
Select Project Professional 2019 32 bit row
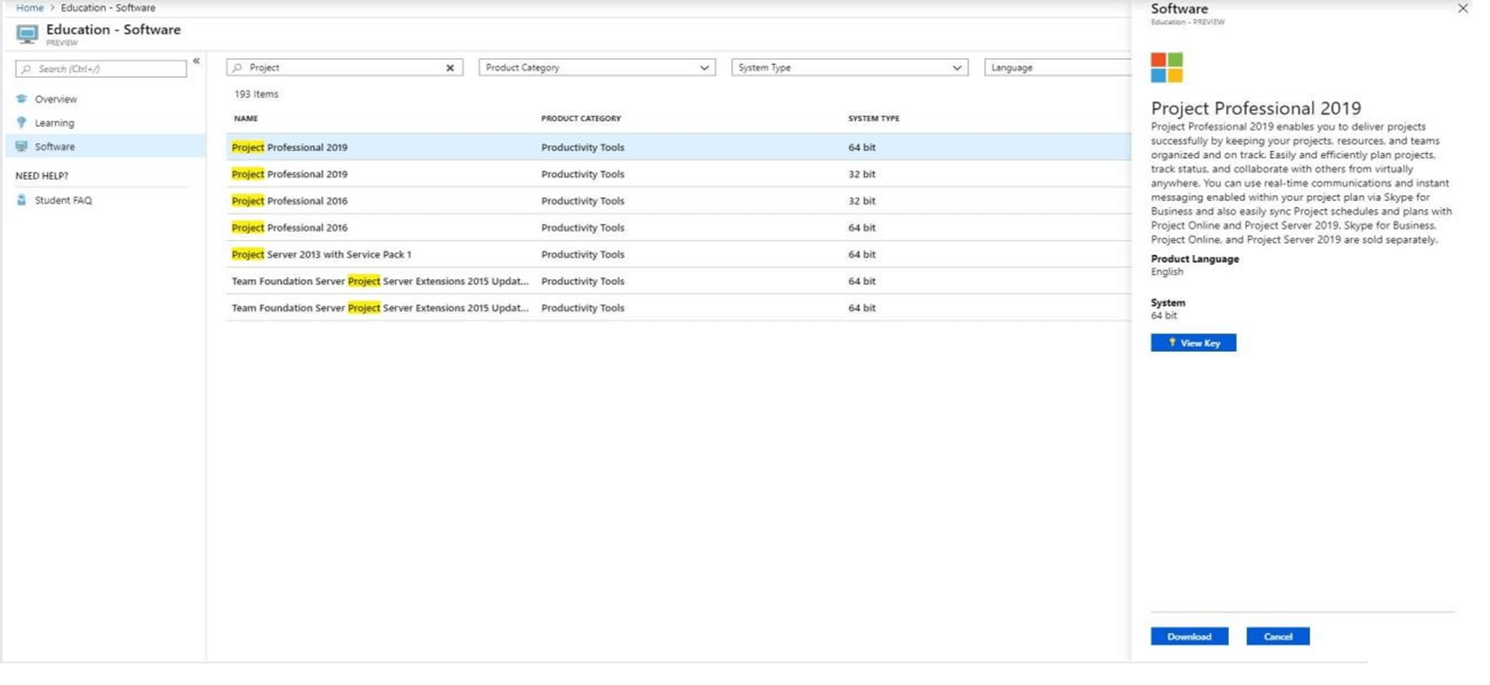679,174
